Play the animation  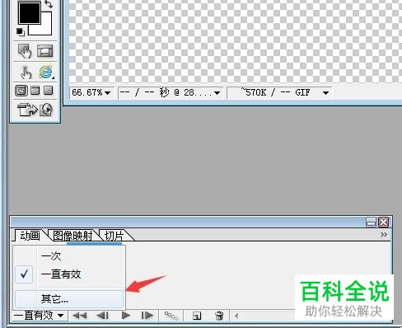click(126, 316)
